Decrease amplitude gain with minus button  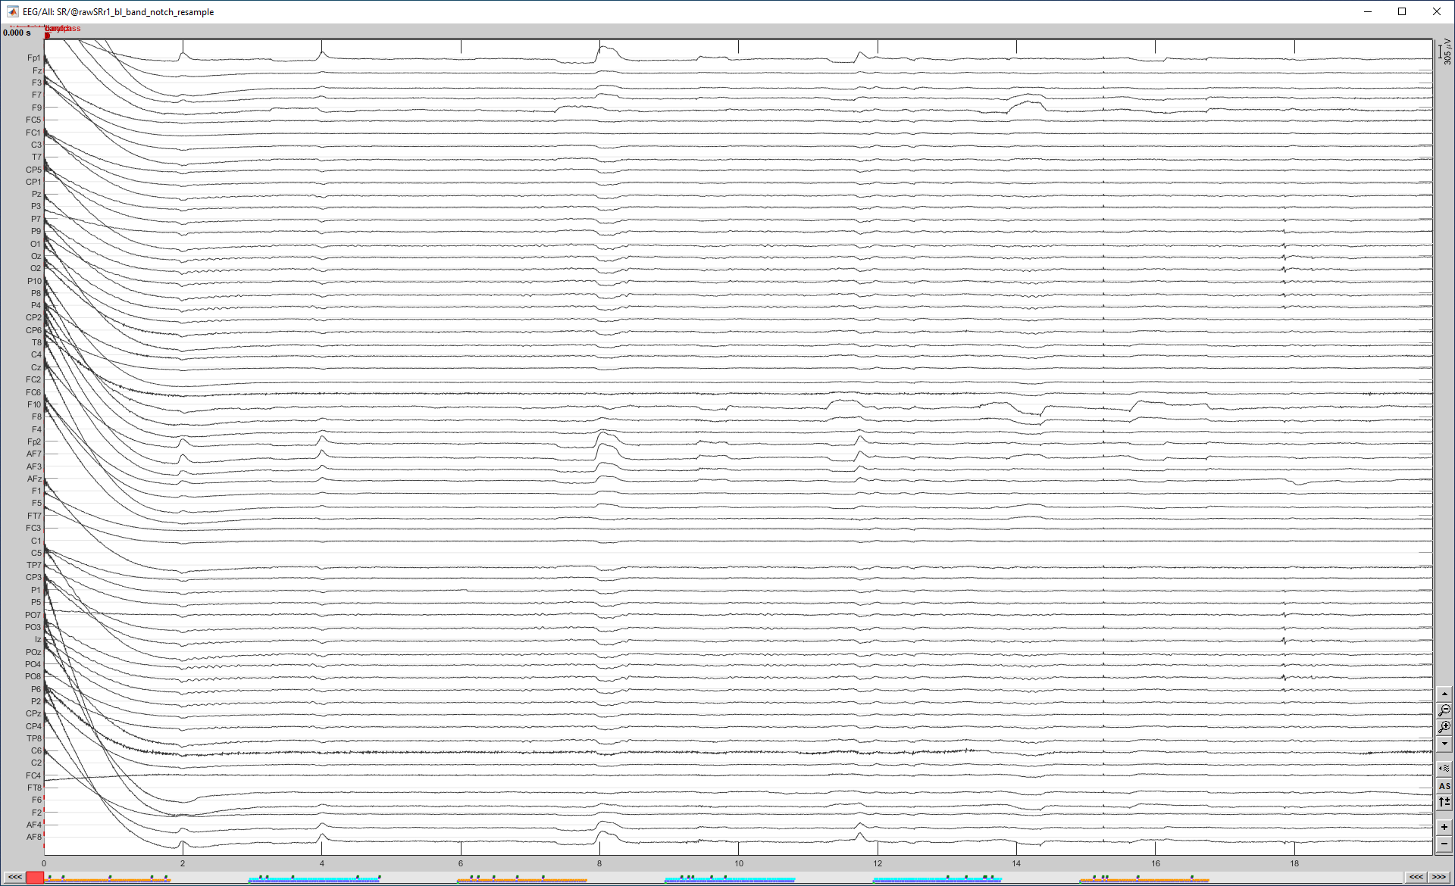(1444, 844)
